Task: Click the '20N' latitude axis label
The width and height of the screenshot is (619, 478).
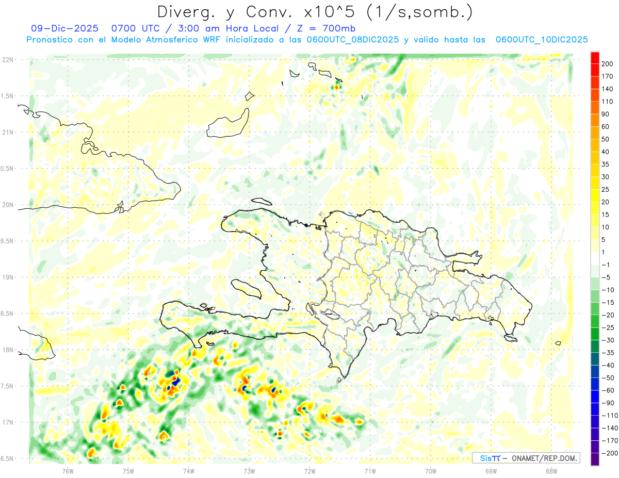Action: [8, 205]
